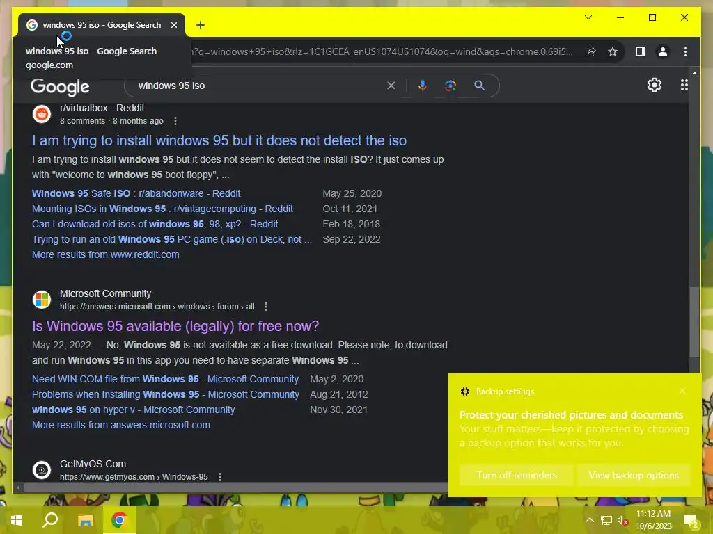This screenshot has width=713, height=534.
Task: Click the horizontal scrollbar left arrow
Action: pos(18,487)
